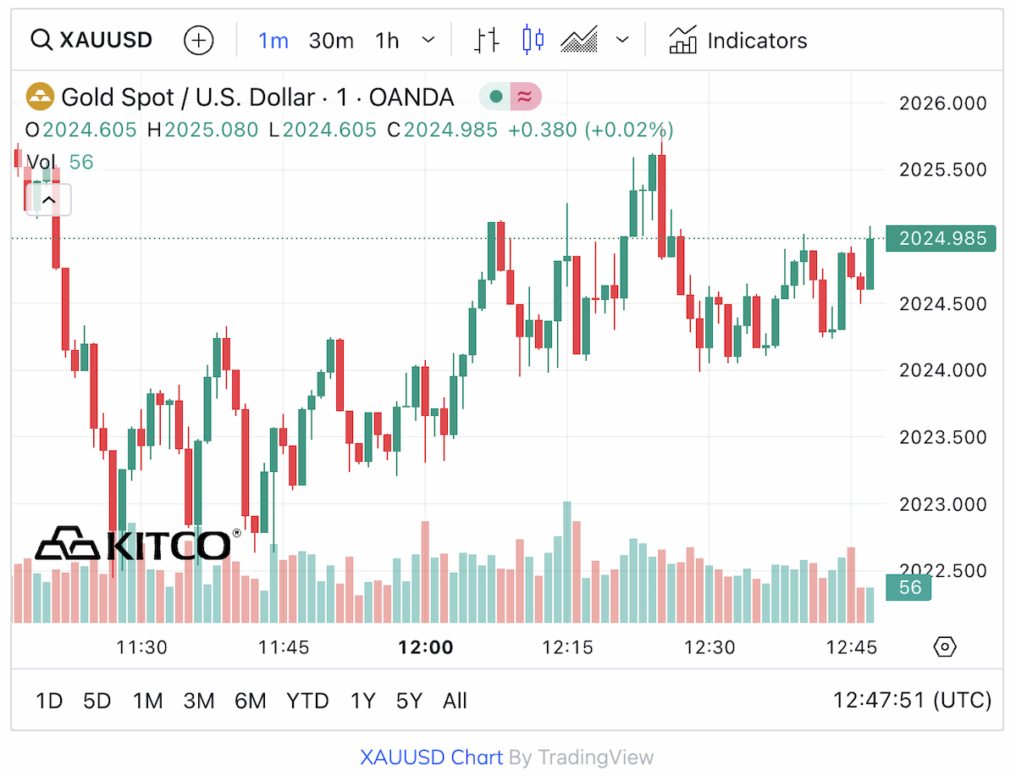Toggle the green market status dot

coord(496,97)
